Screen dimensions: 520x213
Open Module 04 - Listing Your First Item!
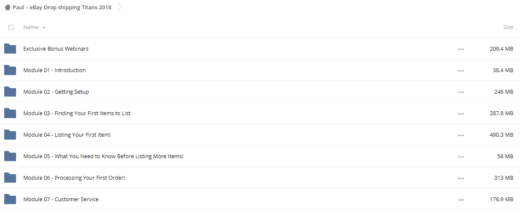67,135
